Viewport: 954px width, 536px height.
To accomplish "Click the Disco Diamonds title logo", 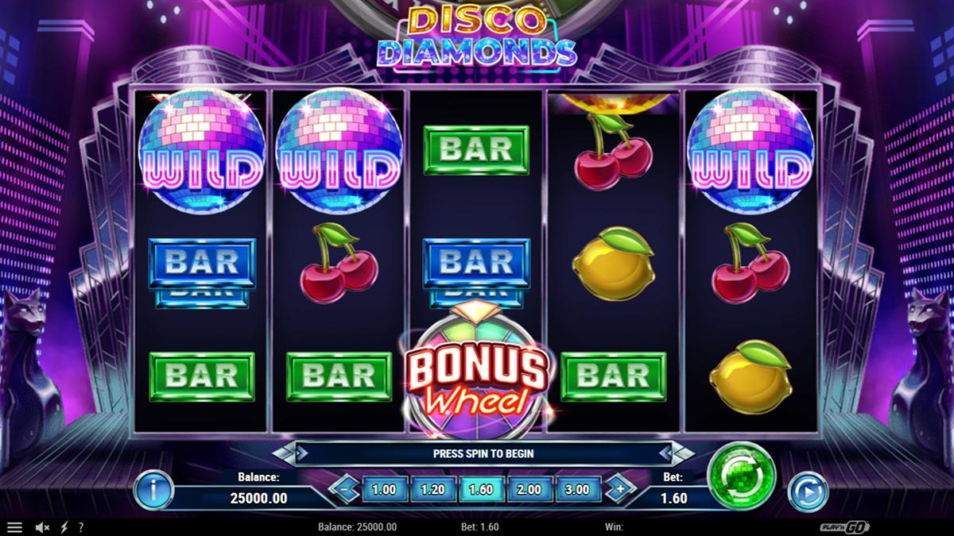I will (x=477, y=37).
